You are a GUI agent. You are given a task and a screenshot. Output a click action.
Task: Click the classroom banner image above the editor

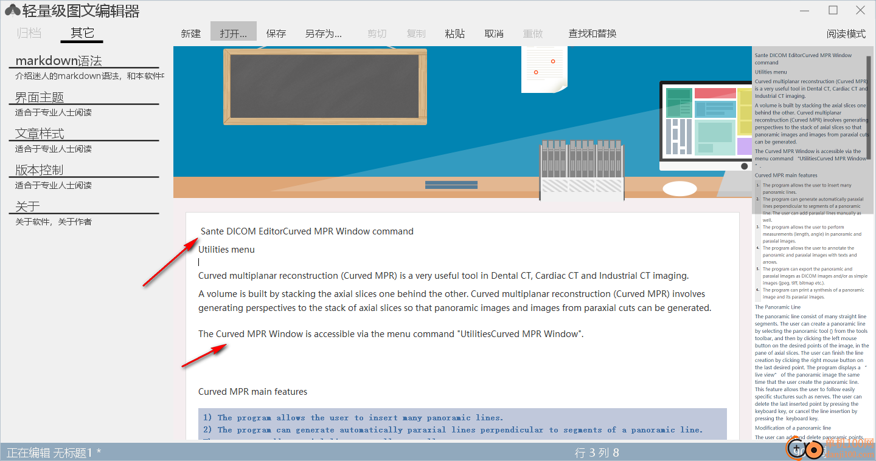(x=462, y=122)
